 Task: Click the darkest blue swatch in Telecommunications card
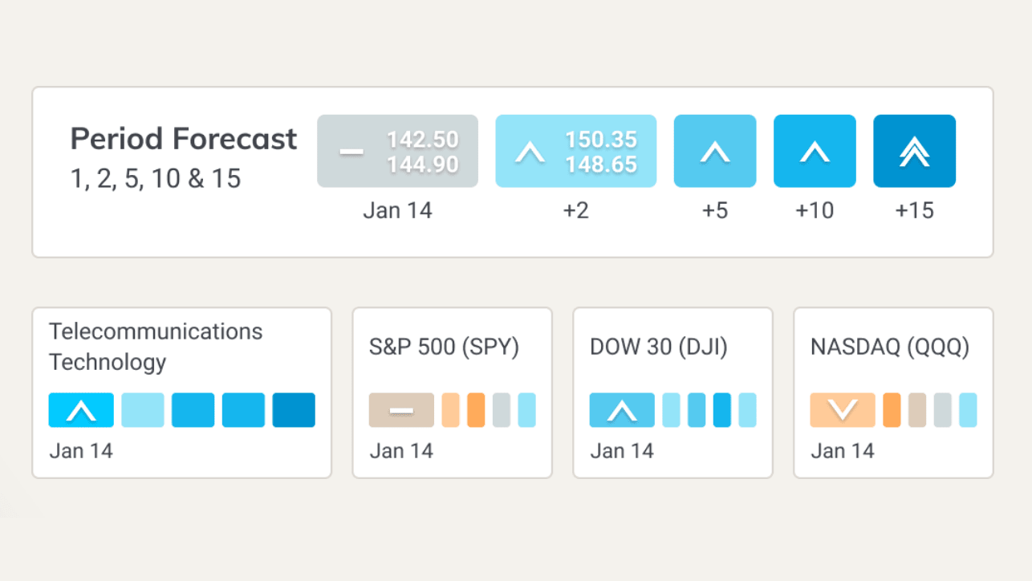pos(294,410)
